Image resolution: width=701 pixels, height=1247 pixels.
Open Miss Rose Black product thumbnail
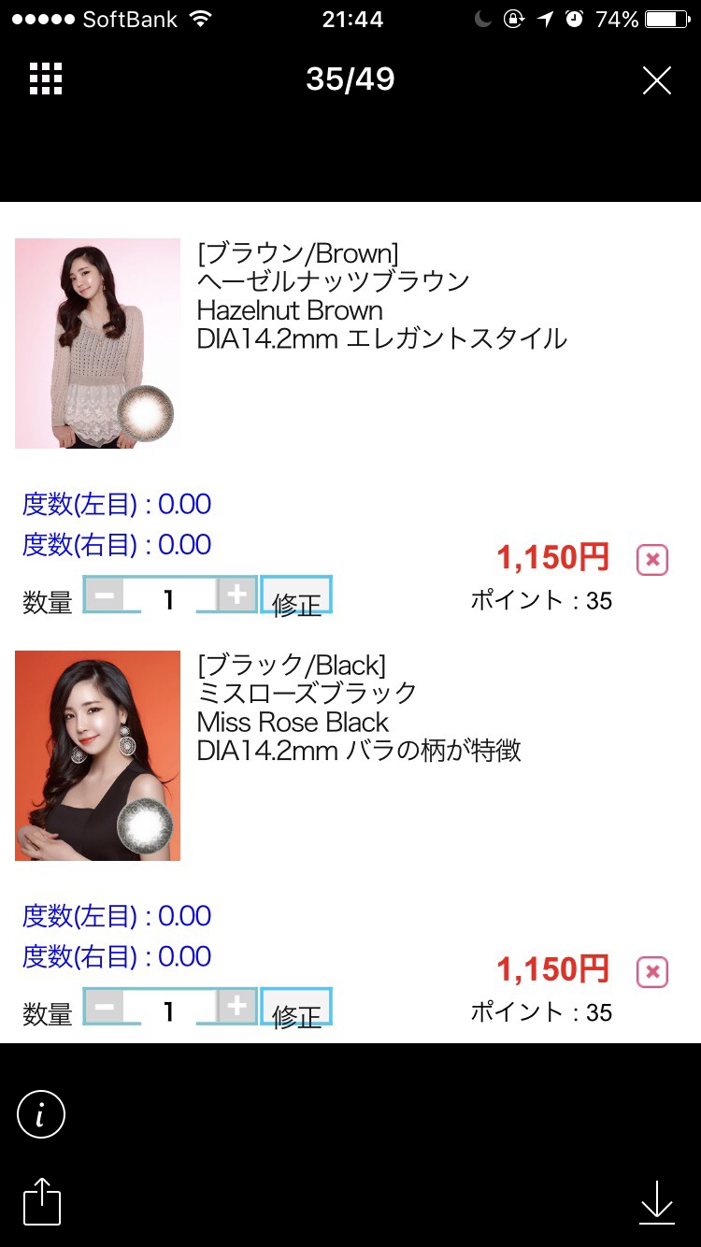point(97,755)
